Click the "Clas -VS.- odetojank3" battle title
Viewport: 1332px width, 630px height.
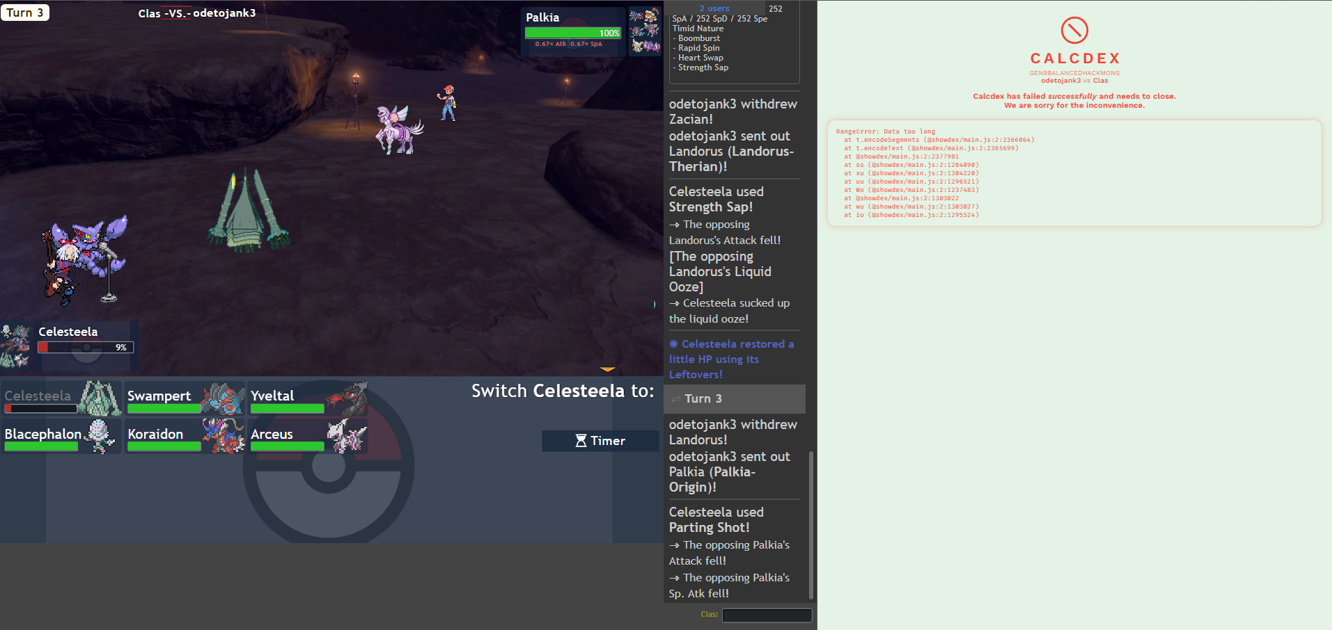click(x=197, y=13)
